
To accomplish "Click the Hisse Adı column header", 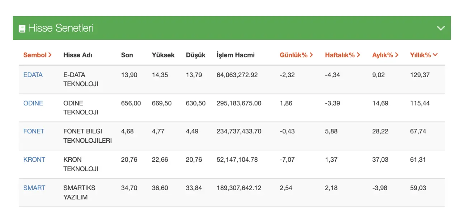I will pos(78,55).
